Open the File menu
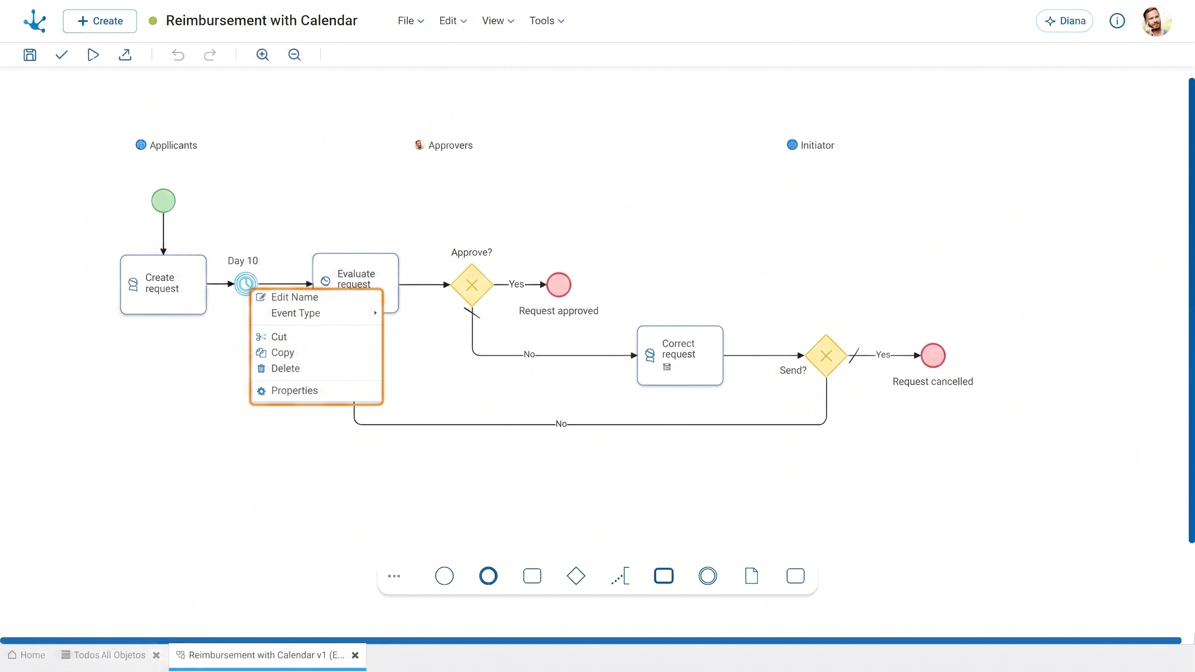Screen dimensions: 1195x672 pos(411,21)
